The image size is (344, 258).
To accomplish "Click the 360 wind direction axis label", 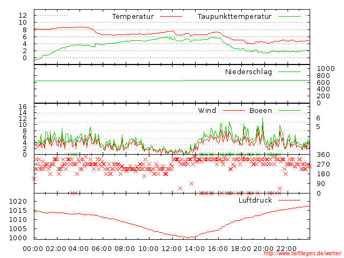I will pos(324,155).
